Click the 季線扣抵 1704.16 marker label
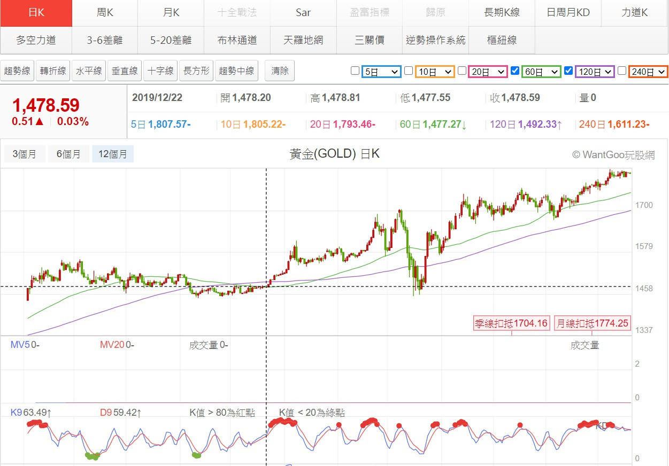 pyautogui.click(x=512, y=323)
